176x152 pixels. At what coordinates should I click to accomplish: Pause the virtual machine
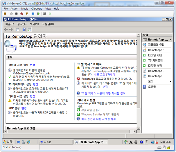click(x=33, y=14)
